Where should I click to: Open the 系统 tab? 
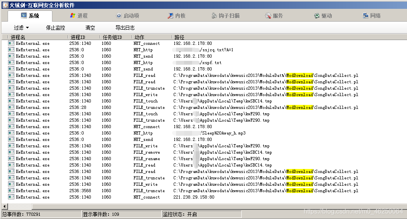pyautogui.click(x=30, y=16)
